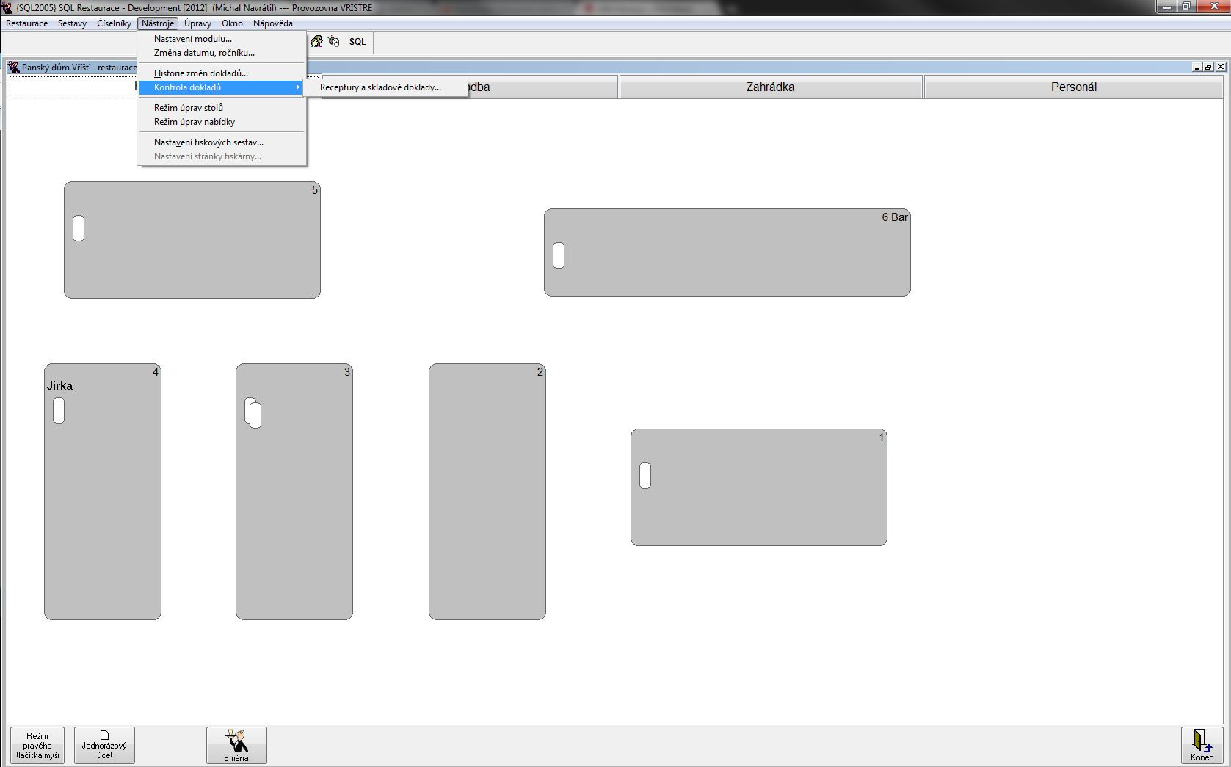Select the 6 Bar table
The image size is (1231, 767).
coord(727,252)
